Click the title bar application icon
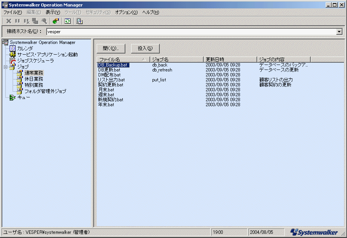347x238 pixels. tap(5, 5)
